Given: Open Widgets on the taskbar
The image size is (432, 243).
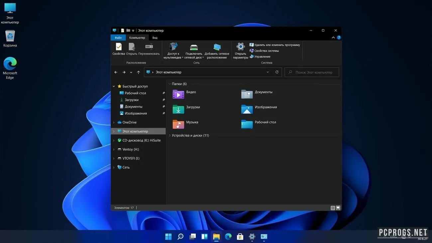Looking at the screenshot, I should pos(204,237).
